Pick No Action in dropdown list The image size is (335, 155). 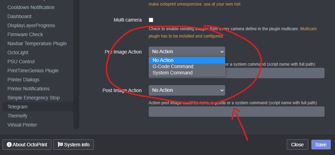(x=163, y=60)
